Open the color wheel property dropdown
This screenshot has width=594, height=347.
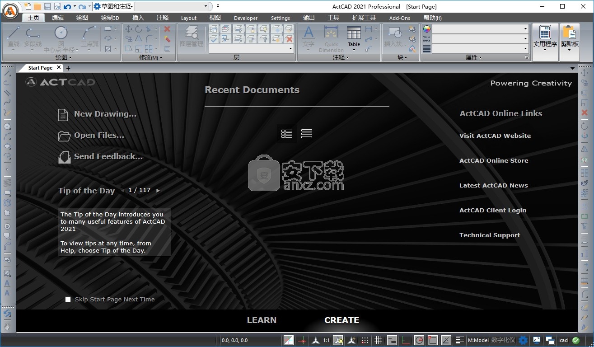[480, 29]
